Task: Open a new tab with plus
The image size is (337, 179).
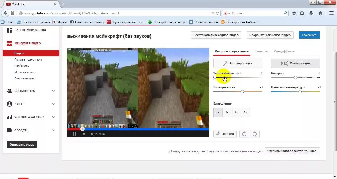Action: (x=64, y=4)
